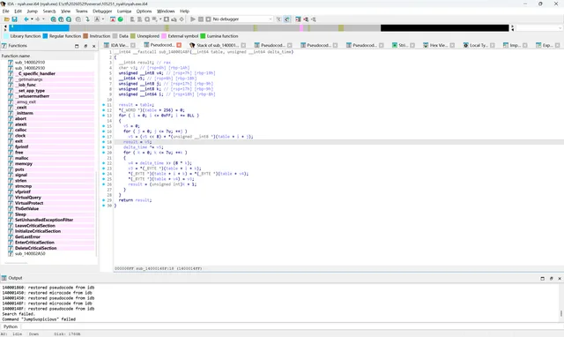This screenshot has height=337, width=564.
Task: Open file via folder icon
Action: [x=6, y=19]
